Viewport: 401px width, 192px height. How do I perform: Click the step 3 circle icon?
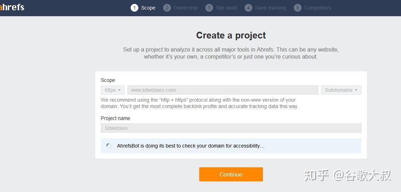pyautogui.click(x=209, y=8)
